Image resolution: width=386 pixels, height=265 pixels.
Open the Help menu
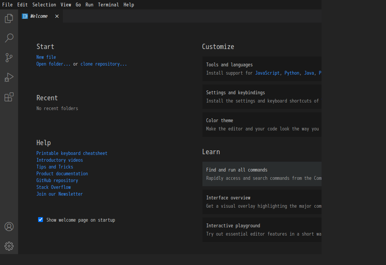(129, 5)
